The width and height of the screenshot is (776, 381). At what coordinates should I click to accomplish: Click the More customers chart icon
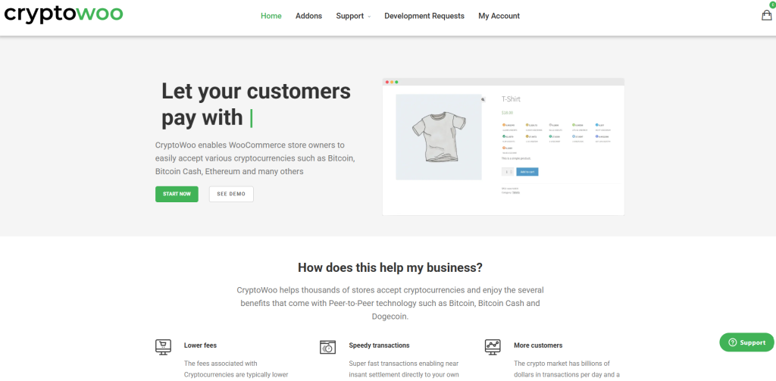(493, 347)
